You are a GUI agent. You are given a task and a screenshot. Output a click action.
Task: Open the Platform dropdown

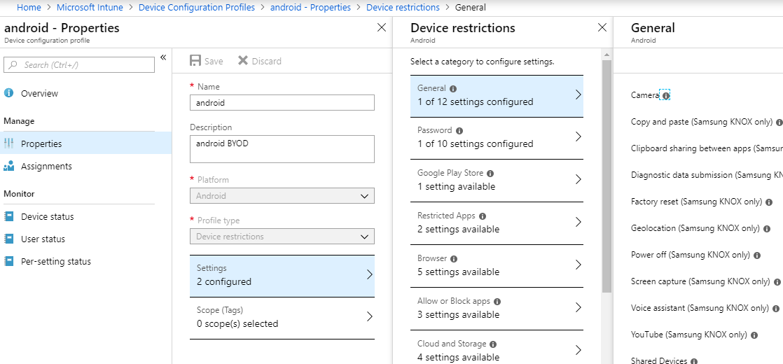282,196
